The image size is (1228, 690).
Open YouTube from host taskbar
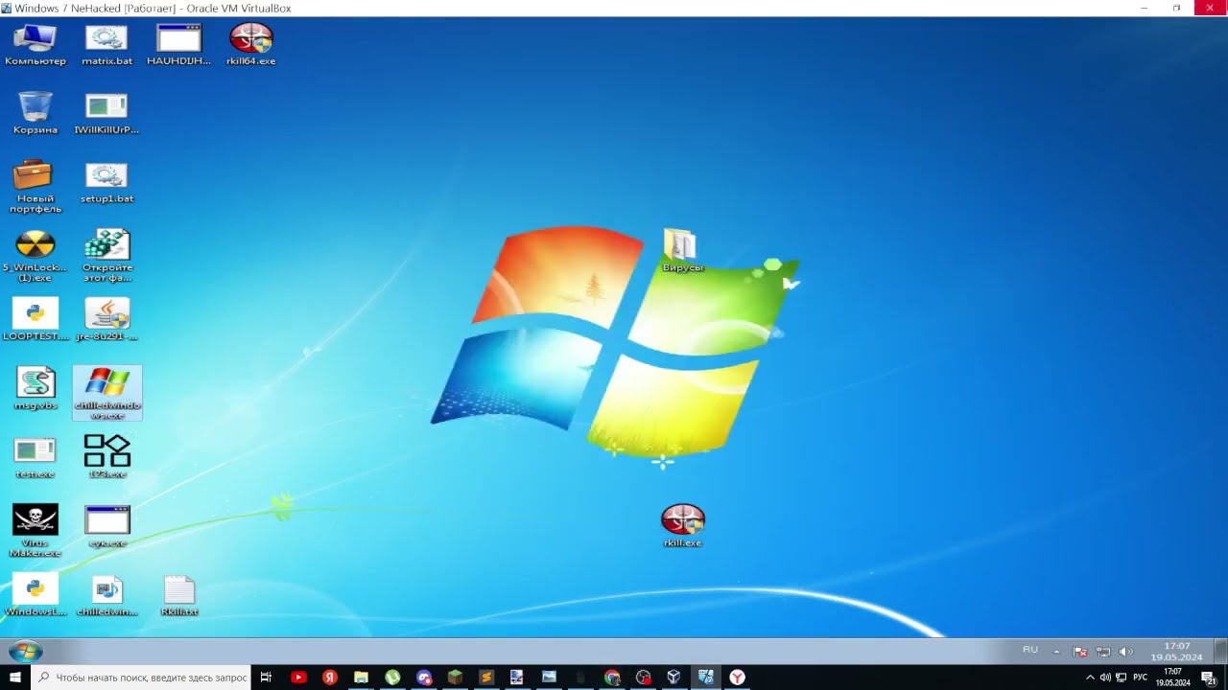(x=298, y=678)
